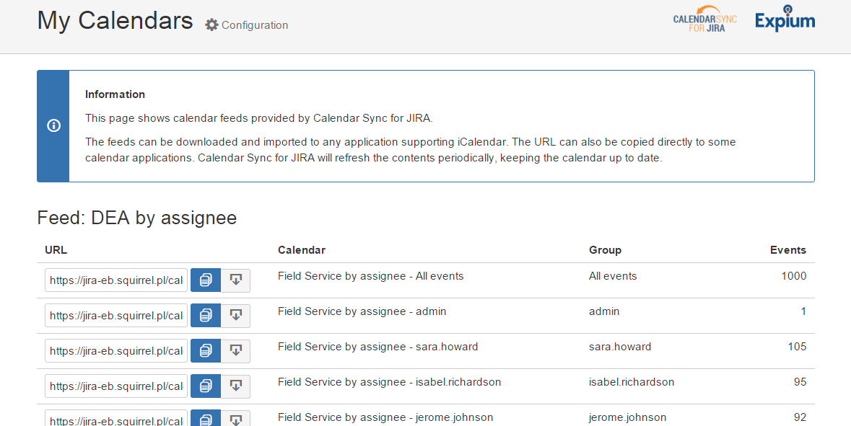Download the isabel.richardson calendar feed
Image resolution: width=851 pixels, height=426 pixels.
(235, 386)
